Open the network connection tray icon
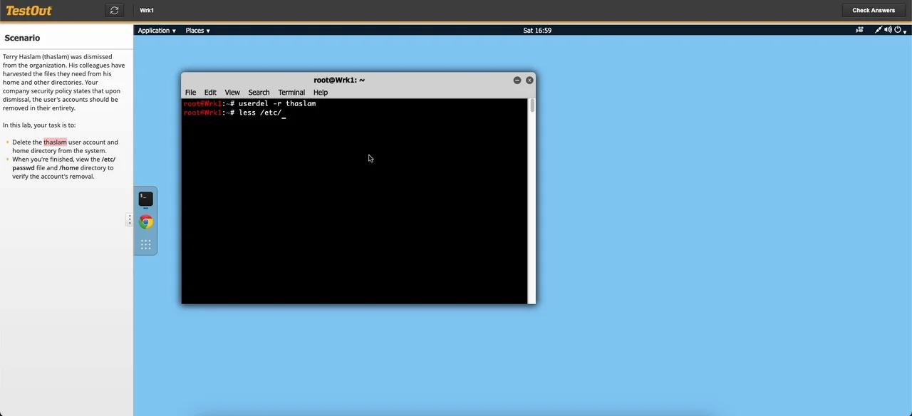Viewport: 912px width, 416px height. coord(879,30)
